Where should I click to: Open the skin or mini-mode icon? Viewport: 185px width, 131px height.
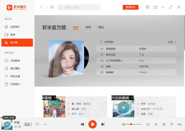coord(155,7)
